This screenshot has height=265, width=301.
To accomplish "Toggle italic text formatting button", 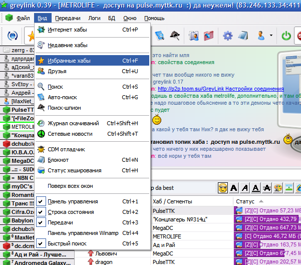I will click(x=245, y=188).
